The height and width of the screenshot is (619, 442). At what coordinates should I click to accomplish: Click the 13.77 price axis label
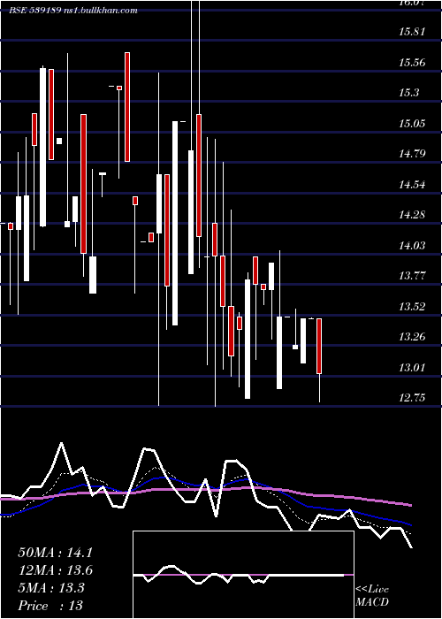[x=412, y=276]
